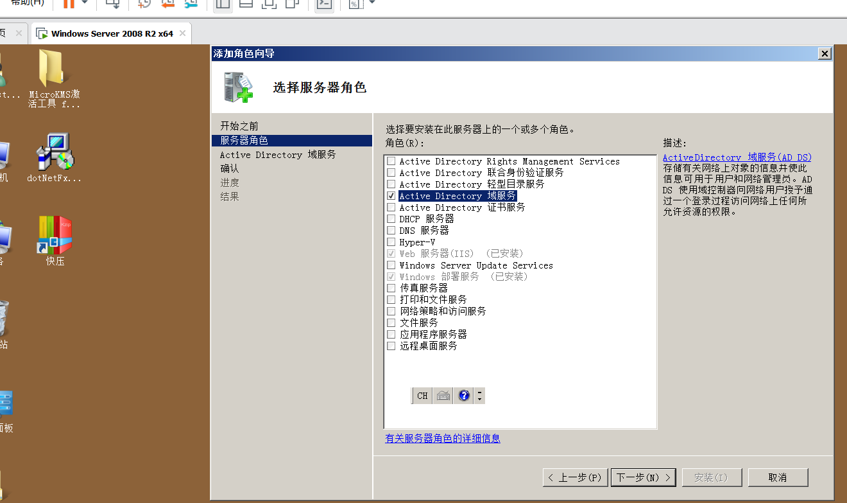Click the console view toolbar icon

click(x=325, y=3)
